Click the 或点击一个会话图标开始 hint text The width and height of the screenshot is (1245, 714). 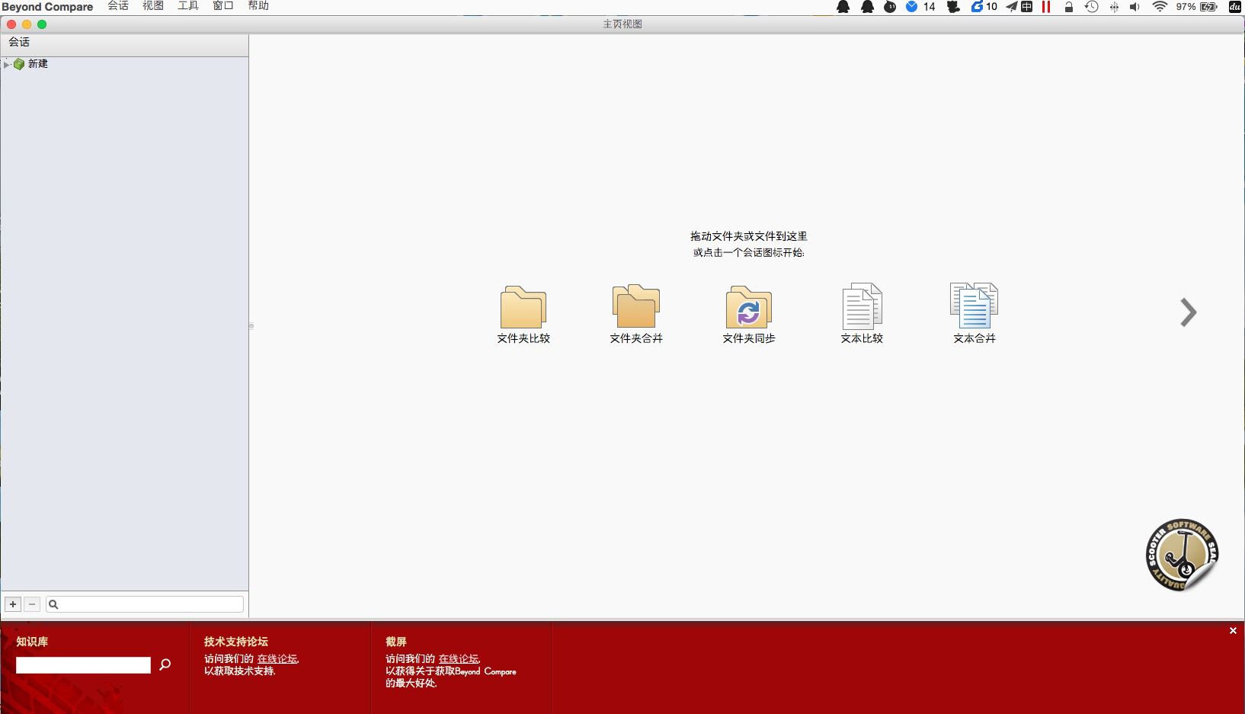click(749, 252)
